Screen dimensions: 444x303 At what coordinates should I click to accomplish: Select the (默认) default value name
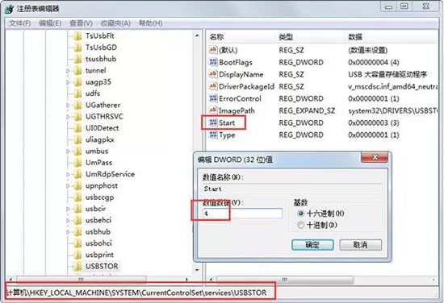click(228, 50)
